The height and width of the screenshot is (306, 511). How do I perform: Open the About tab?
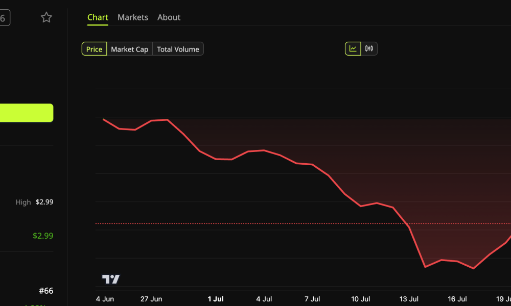(x=169, y=17)
